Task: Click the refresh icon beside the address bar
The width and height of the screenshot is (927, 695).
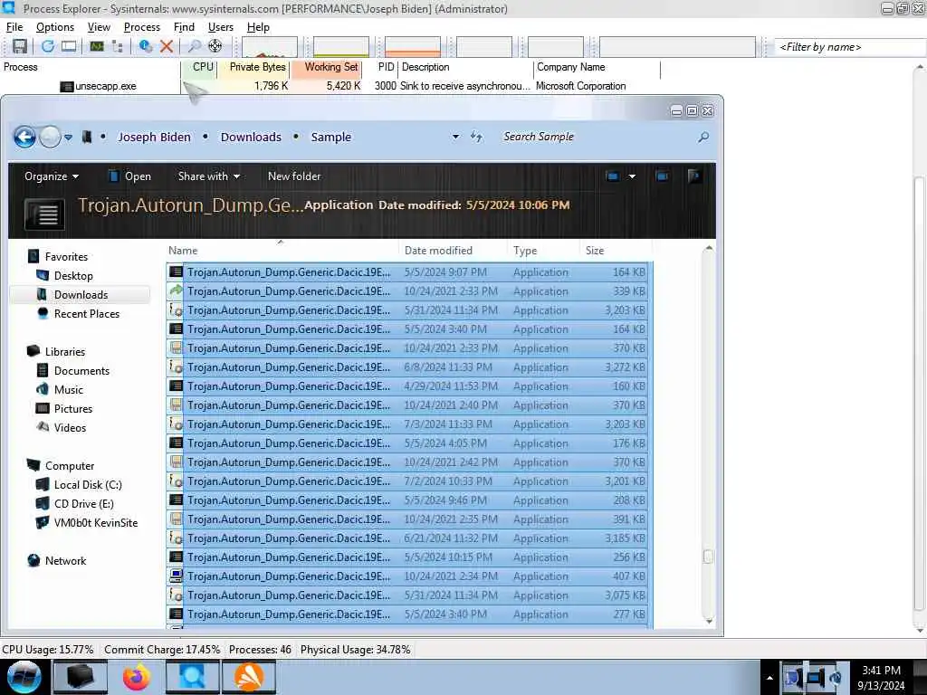Action: coord(476,138)
